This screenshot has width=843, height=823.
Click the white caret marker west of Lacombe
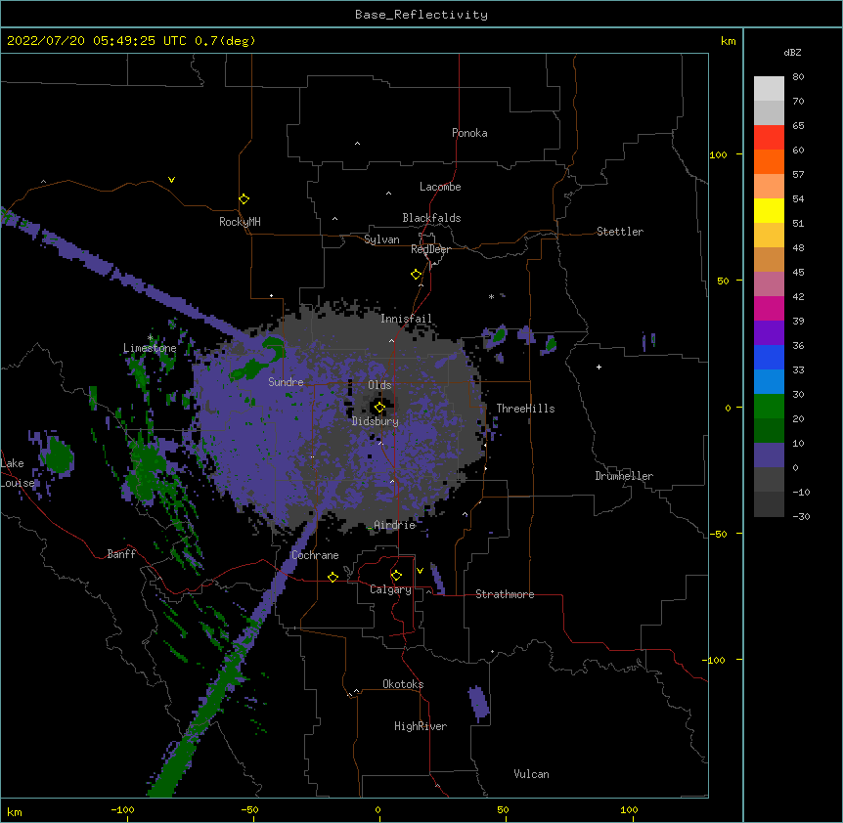click(x=388, y=194)
